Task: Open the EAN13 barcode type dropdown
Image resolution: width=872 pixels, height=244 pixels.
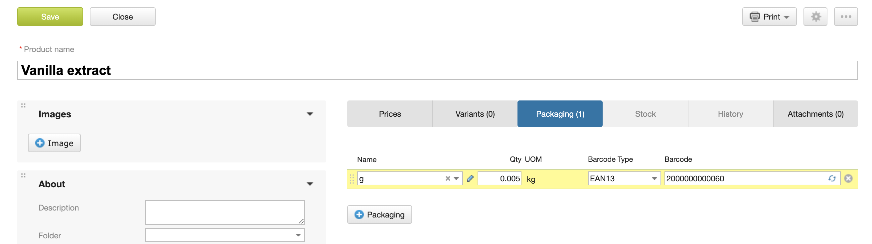Action: pos(624,179)
